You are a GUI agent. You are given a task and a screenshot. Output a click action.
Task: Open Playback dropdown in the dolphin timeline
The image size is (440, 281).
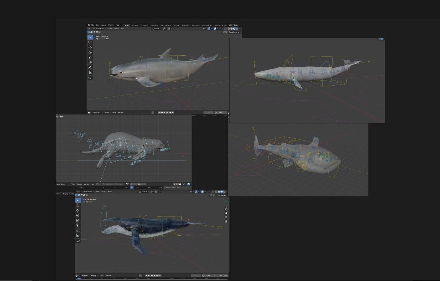pyautogui.click(x=97, y=113)
